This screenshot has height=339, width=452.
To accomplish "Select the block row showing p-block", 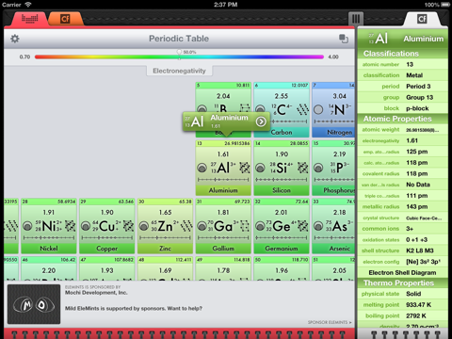I will [x=402, y=108].
